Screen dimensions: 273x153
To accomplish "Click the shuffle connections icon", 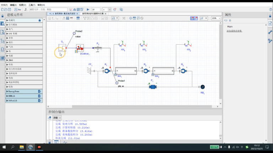I will [x=124, y=18].
